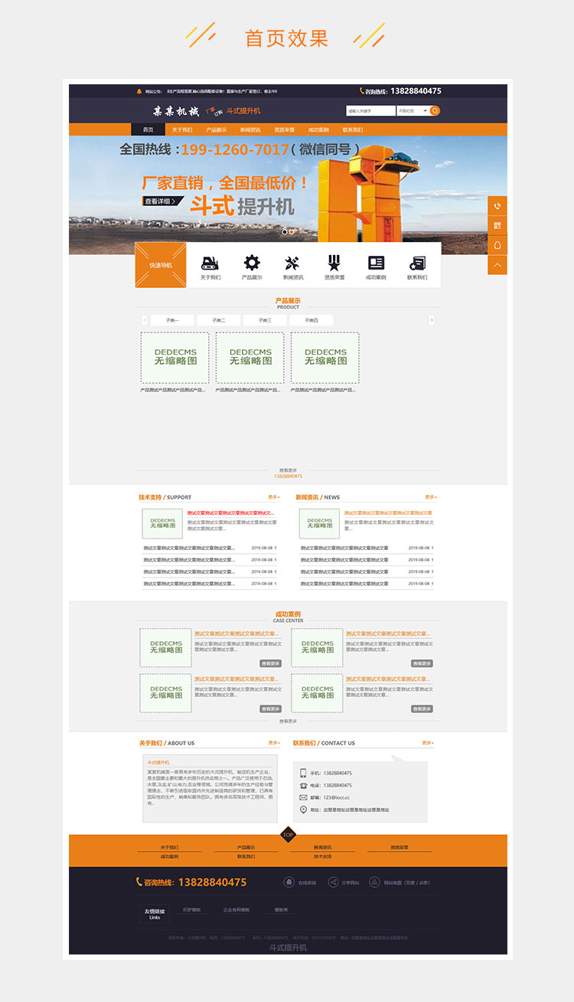Screen dimensions: 574x1002
Task: Click the 在线咨询 footer icon
Action: [289, 882]
